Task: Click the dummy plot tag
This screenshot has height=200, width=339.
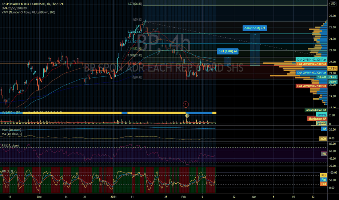Action: tap(322, 115)
